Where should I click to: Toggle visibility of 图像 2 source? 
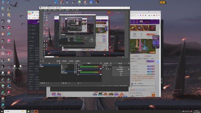75,69
